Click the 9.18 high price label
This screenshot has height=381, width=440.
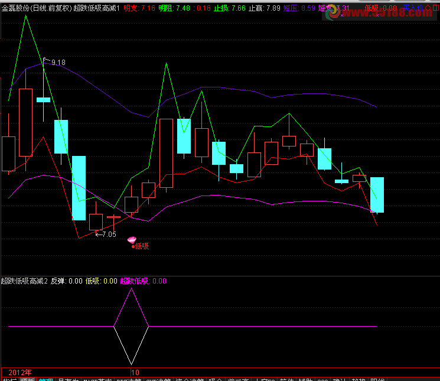[x=58, y=62]
